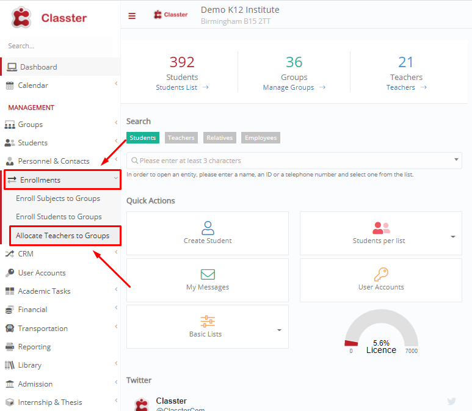Click the Academic Tasks grid icon
The width and height of the screenshot is (472, 411).
click(10, 291)
